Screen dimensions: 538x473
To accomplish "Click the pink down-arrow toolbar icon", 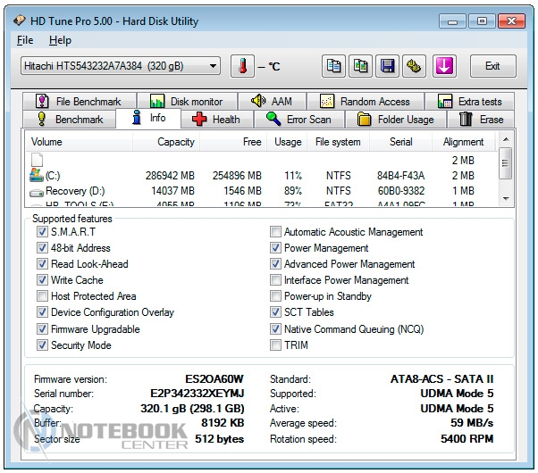I will [x=445, y=66].
